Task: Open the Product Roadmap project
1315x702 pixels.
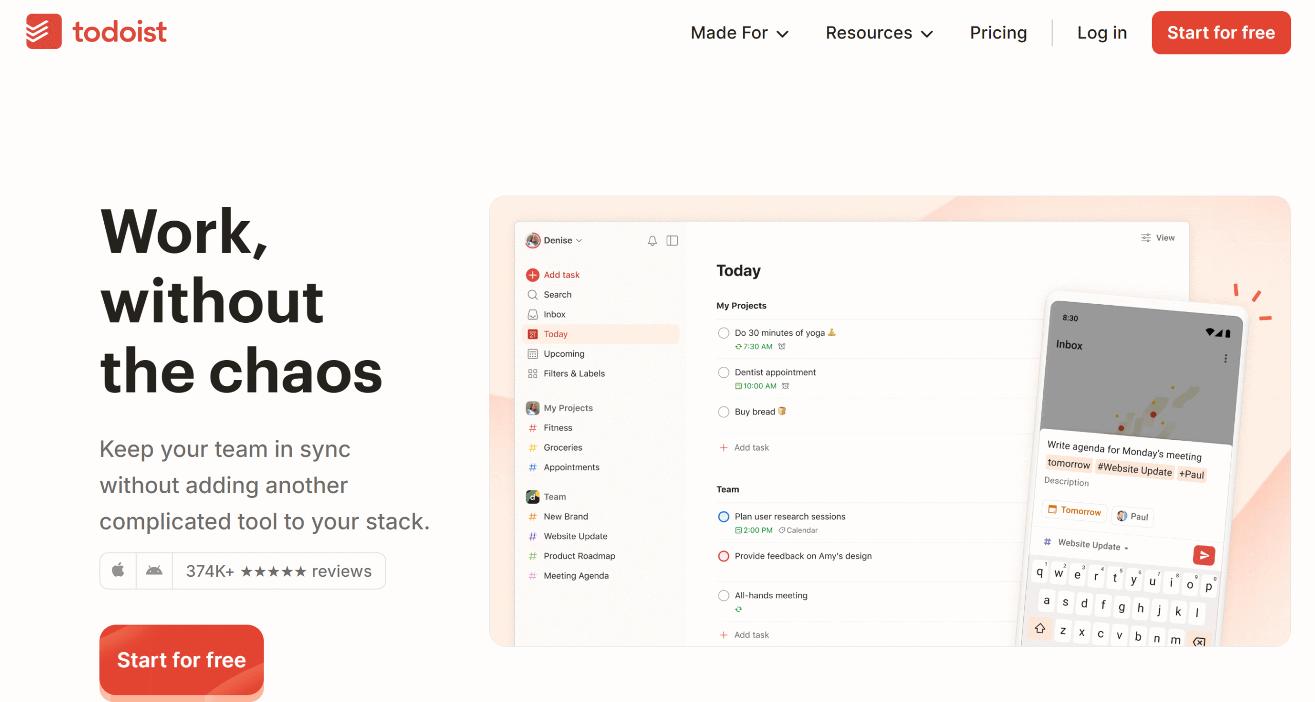Action: click(x=600, y=556)
